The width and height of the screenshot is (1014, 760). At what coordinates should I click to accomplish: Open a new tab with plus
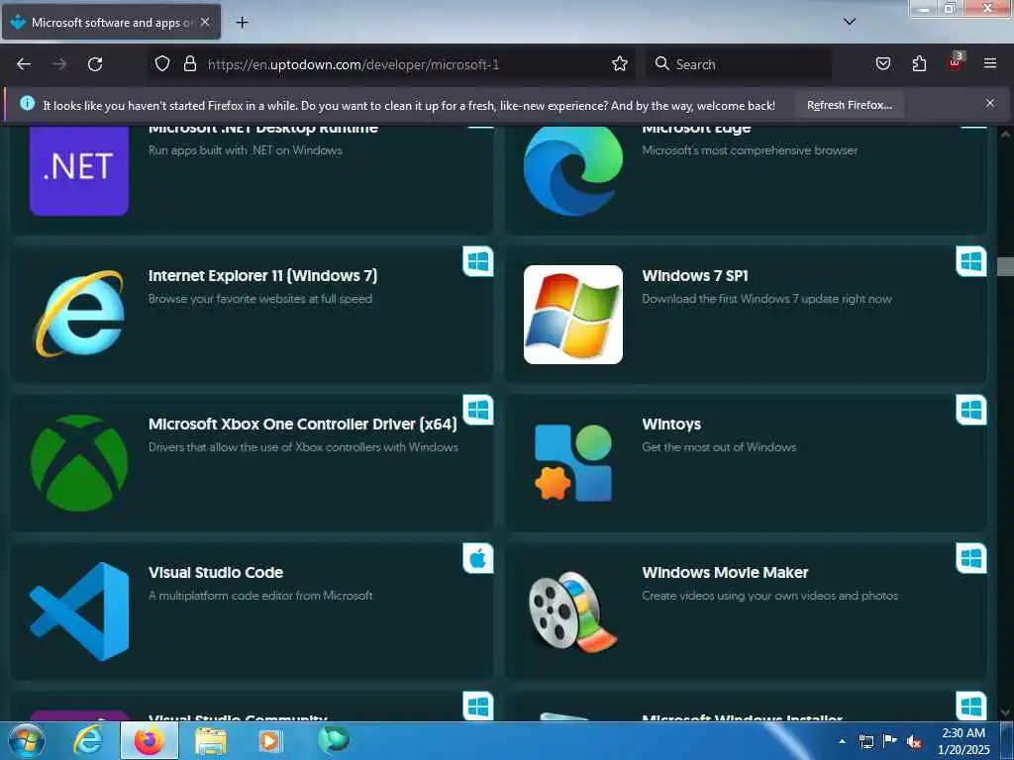(242, 23)
